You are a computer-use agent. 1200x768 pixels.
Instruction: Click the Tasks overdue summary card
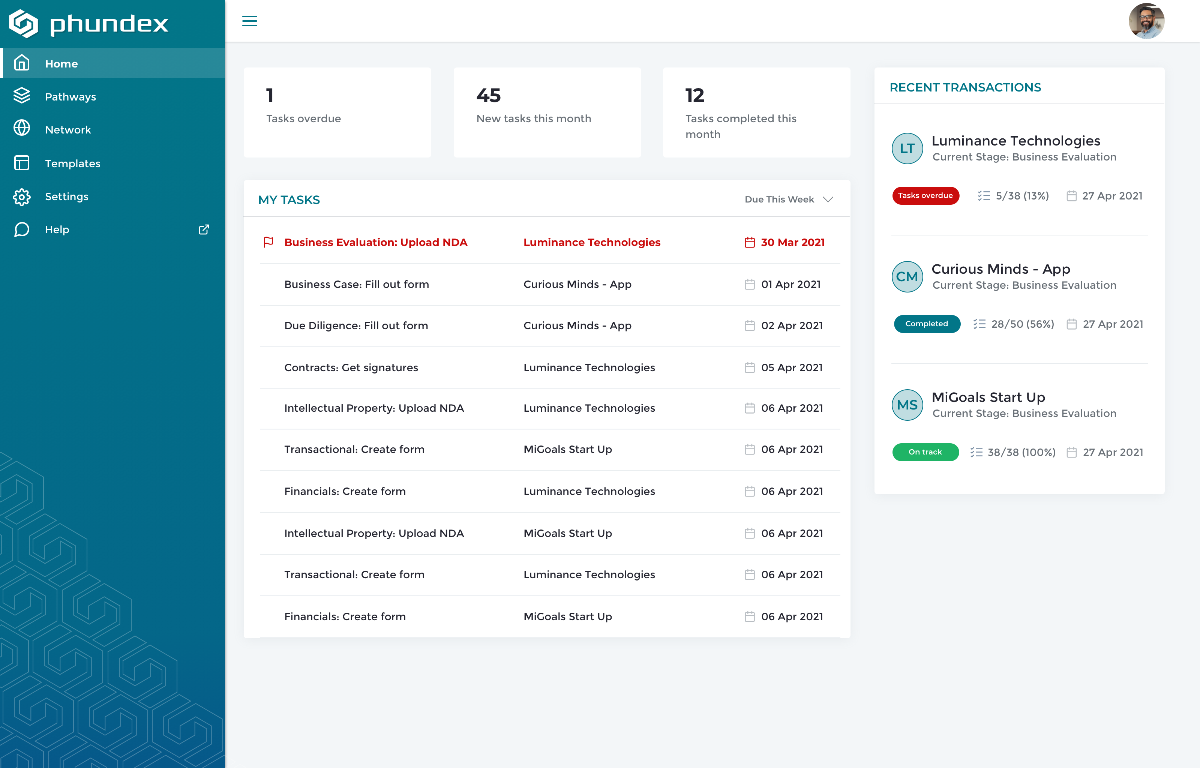337,112
